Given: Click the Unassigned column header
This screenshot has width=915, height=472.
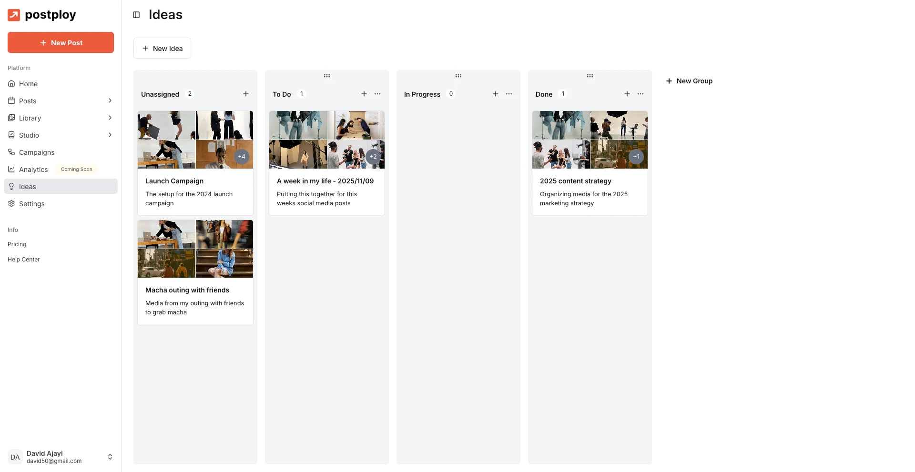Looking at the screenshot, I should pyautogui.click(x=160, y=94).
